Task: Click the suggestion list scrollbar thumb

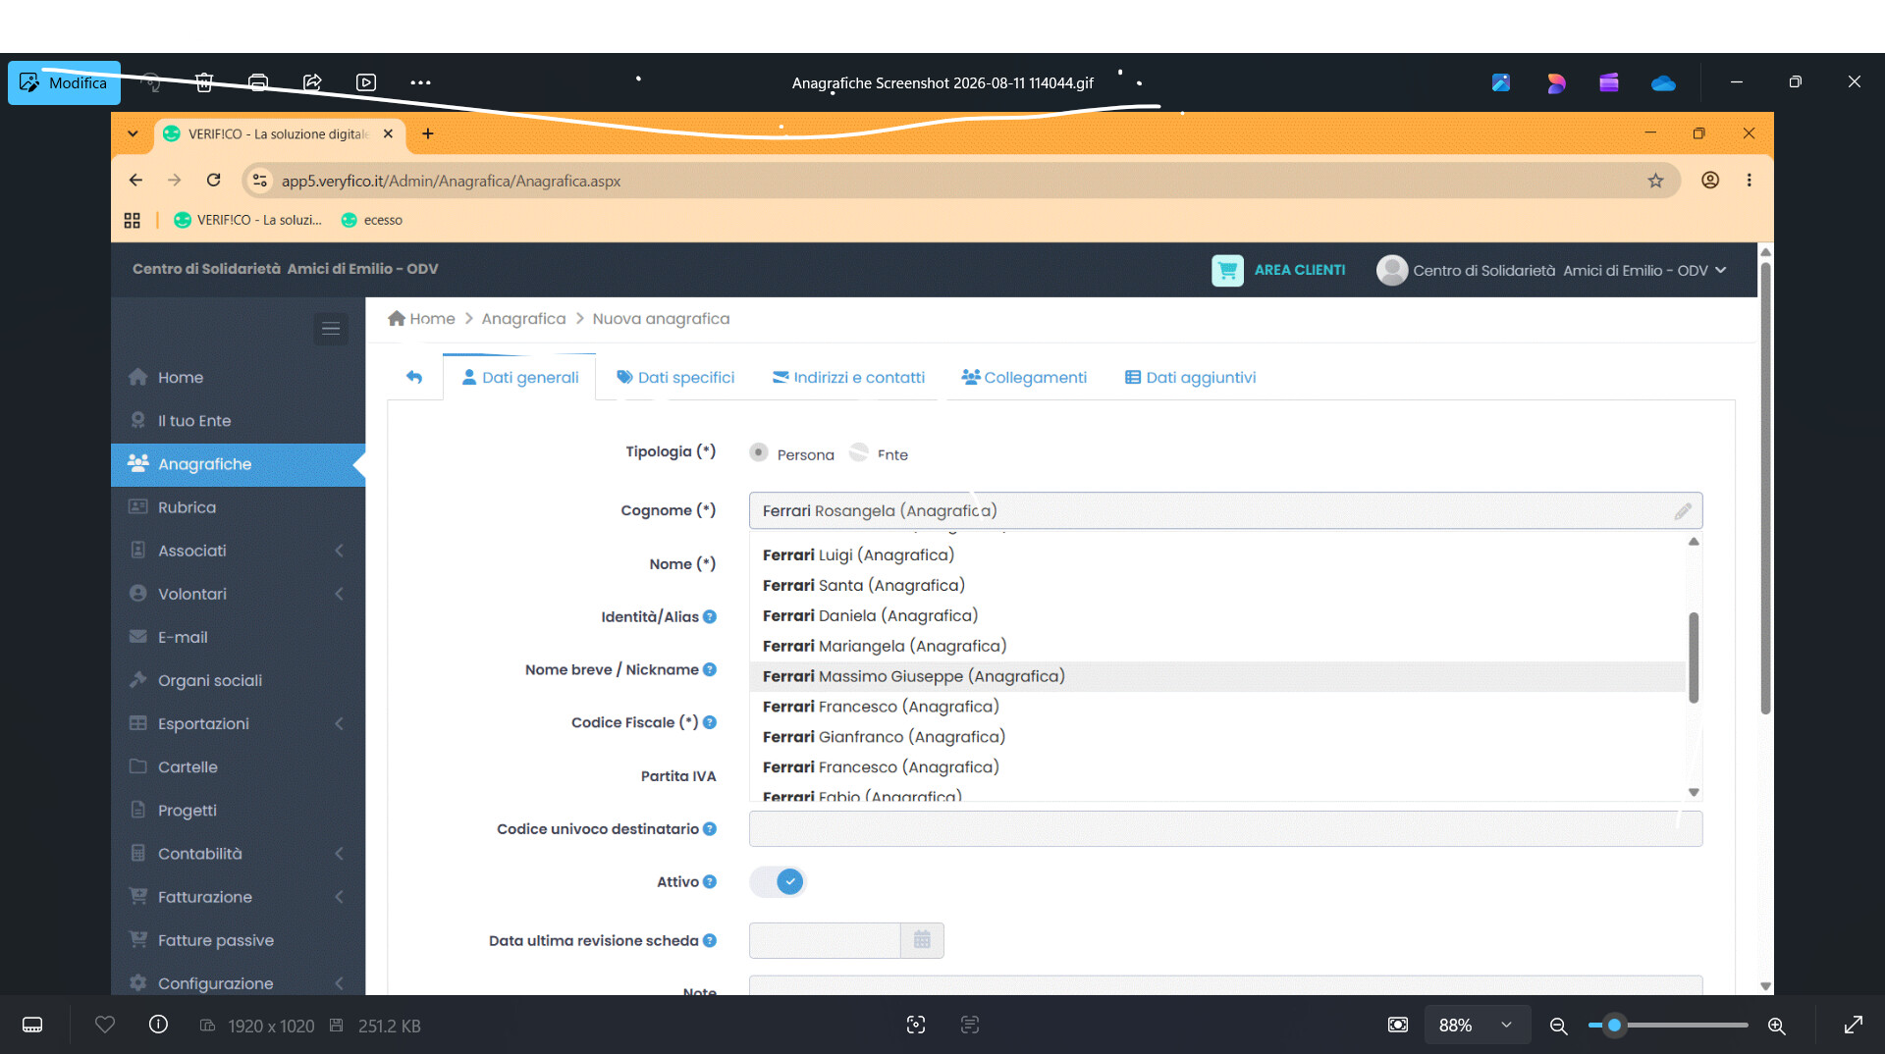Action: [x=1694, y=658]
